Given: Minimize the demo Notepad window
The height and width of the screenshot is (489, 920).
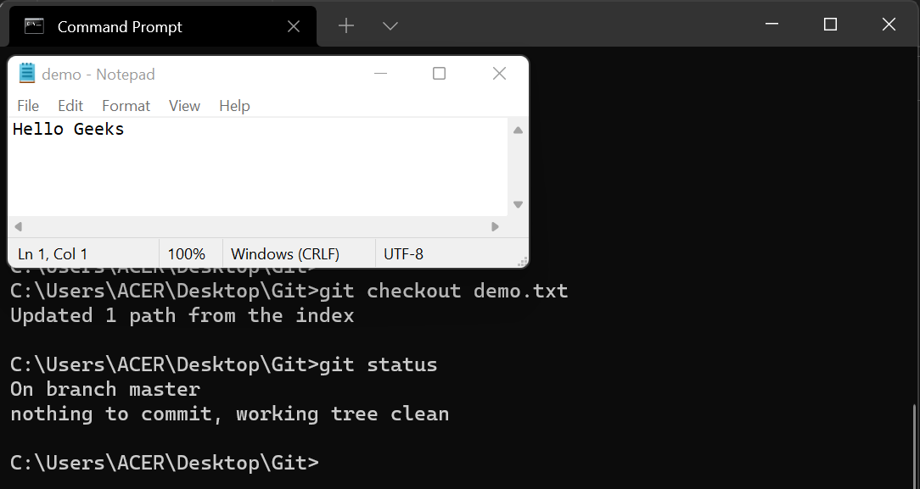Looking at the screenshot, I should click(x=381, y=73).
